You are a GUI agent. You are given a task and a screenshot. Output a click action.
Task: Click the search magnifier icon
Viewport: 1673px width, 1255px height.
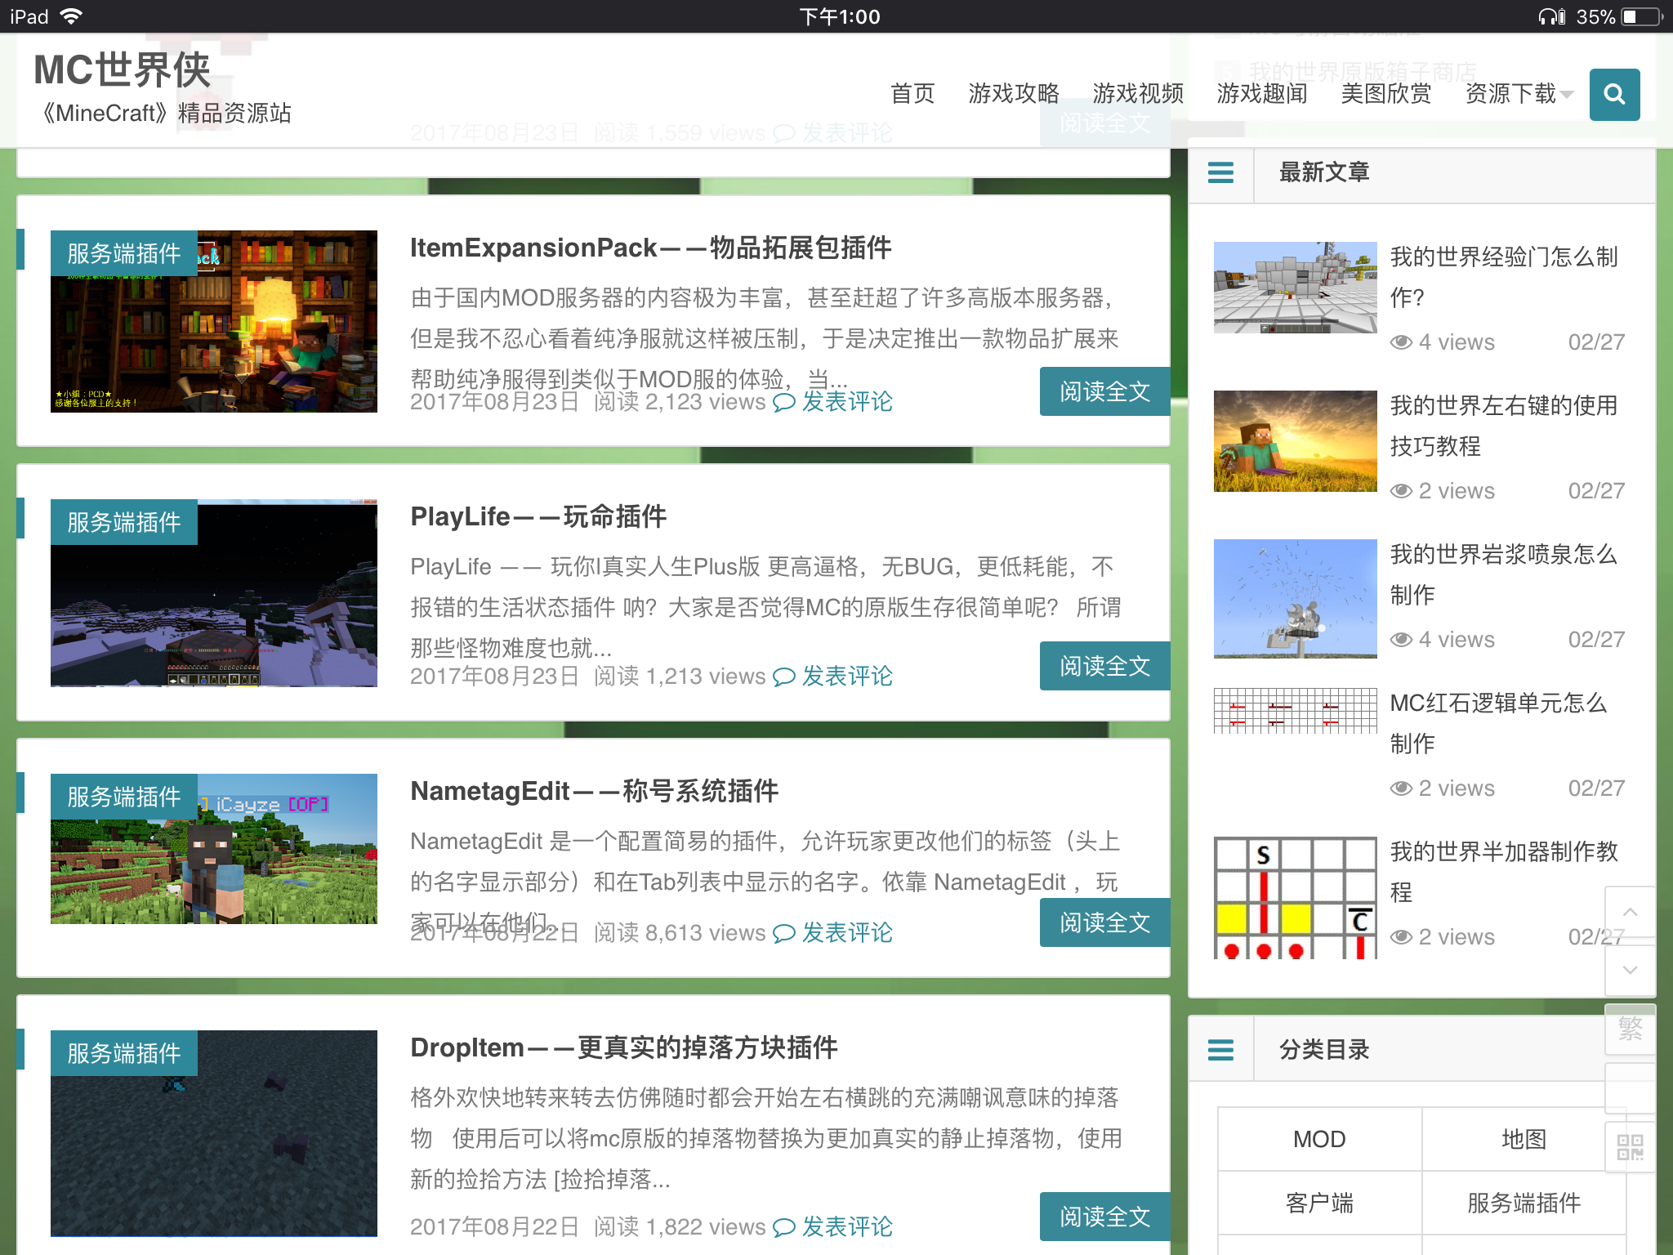coord(1613,95)
